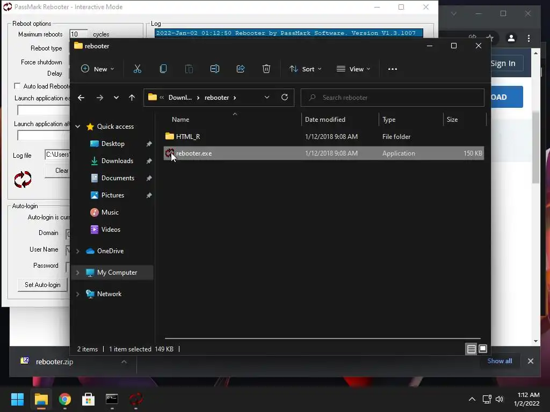This screenshot has height=412, width=550.
Task: Switch to large thumbnails view icon in status bar
Action: click(483, 349)
